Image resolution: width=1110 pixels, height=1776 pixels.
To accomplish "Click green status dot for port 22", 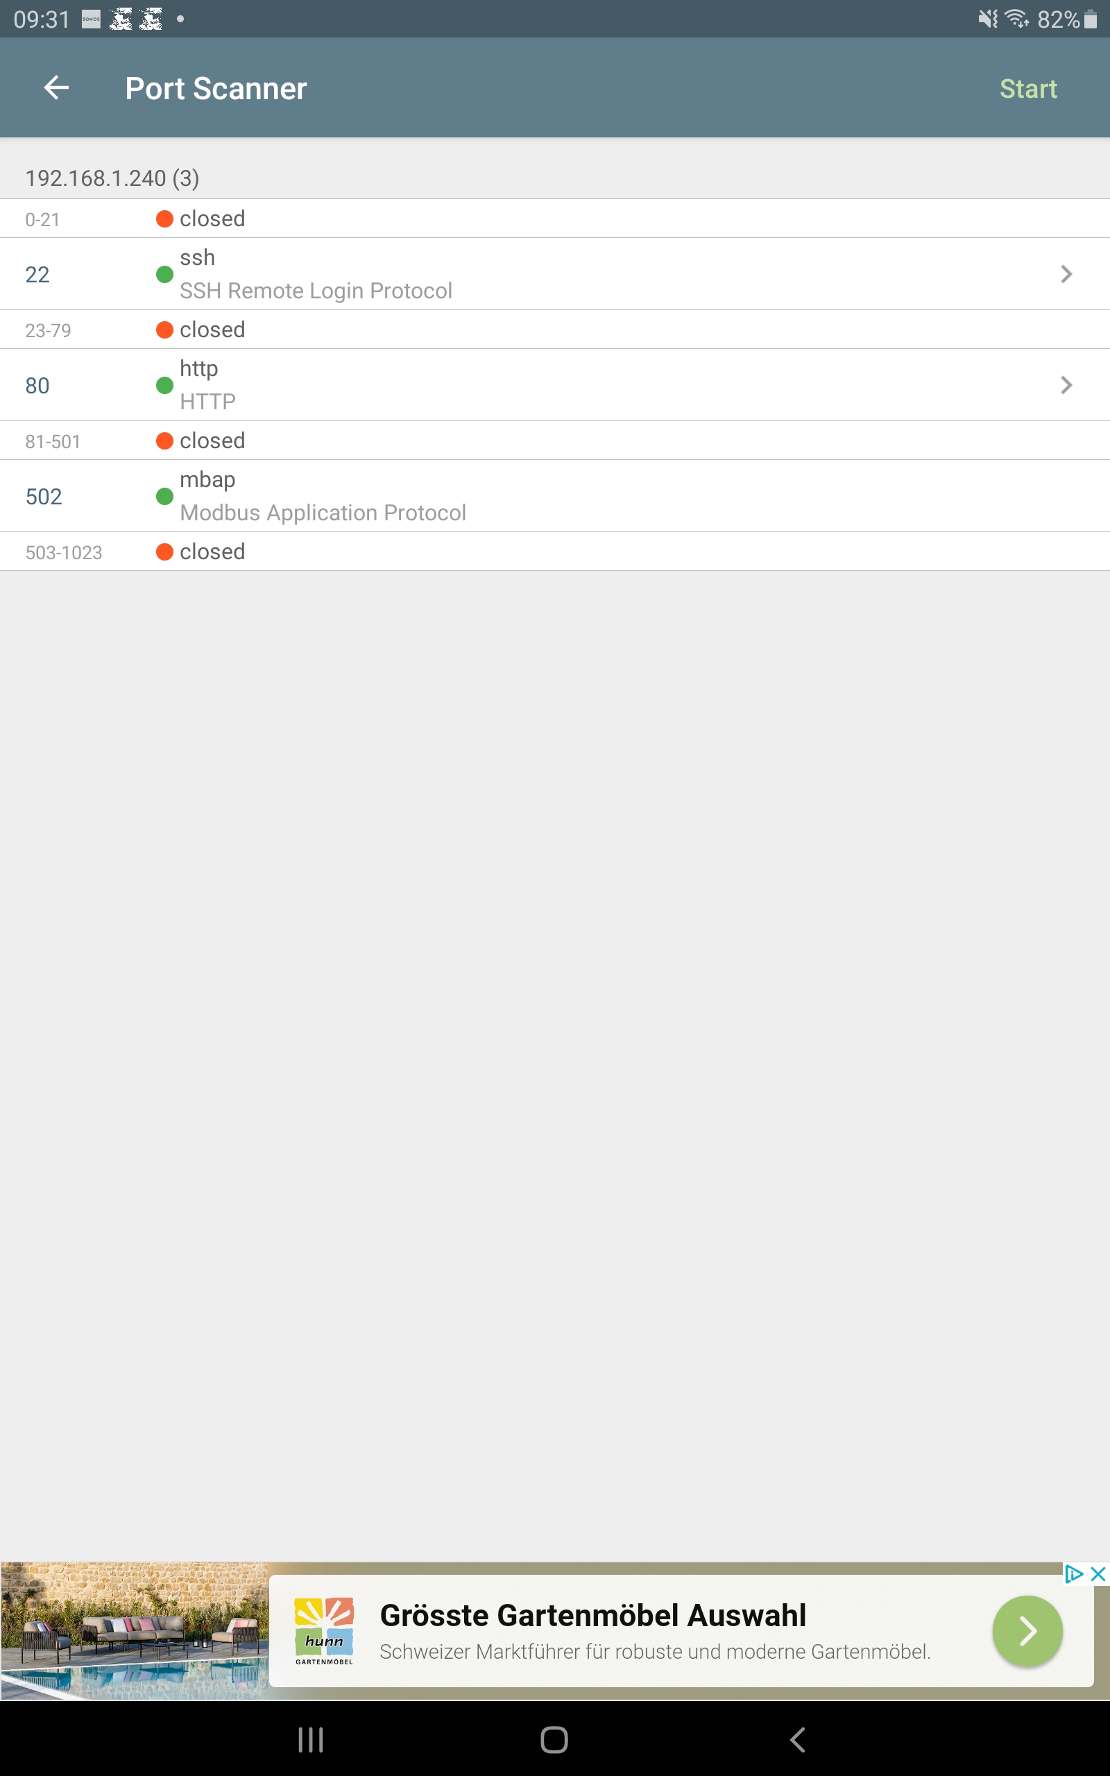I will click(x=164, y=275).
